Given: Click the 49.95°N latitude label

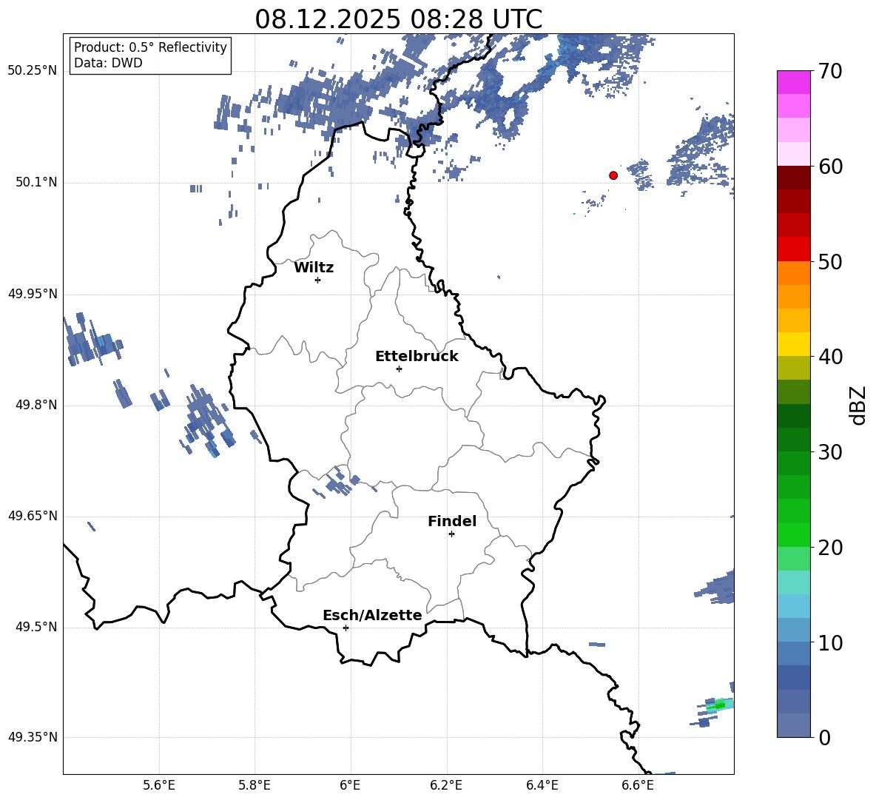Looking at the screenshot, I should coord(33,294).
